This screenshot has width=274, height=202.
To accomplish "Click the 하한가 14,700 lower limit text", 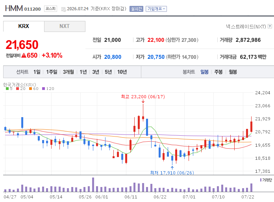I will coord(182,57).
